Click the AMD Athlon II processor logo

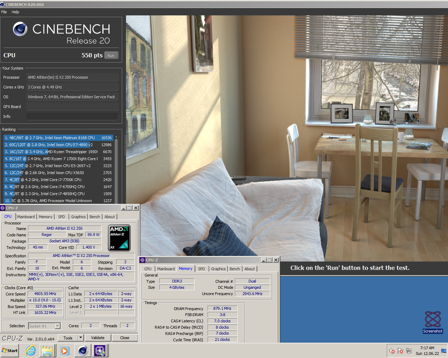(x=119, y=238)
